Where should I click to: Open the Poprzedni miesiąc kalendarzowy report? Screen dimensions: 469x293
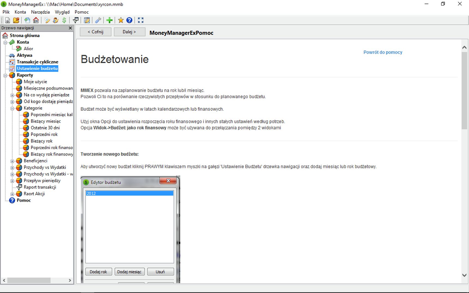pos(52,115)
